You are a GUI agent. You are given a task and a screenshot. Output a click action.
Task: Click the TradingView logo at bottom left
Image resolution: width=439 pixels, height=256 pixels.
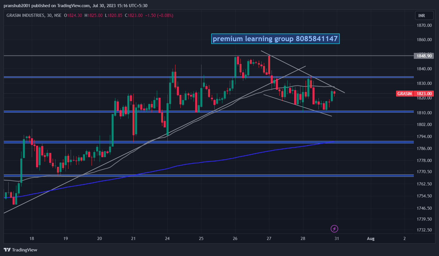[x=21, y=250]
